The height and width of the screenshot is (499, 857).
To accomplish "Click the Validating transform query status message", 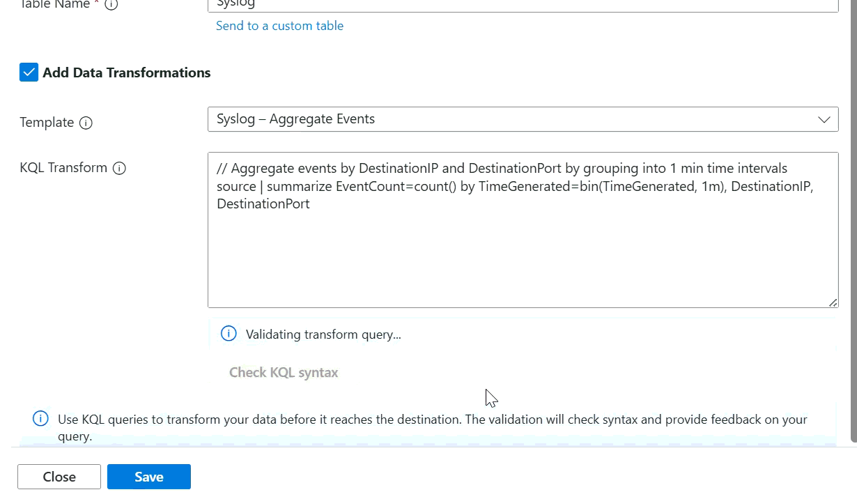I will point(323,335).
